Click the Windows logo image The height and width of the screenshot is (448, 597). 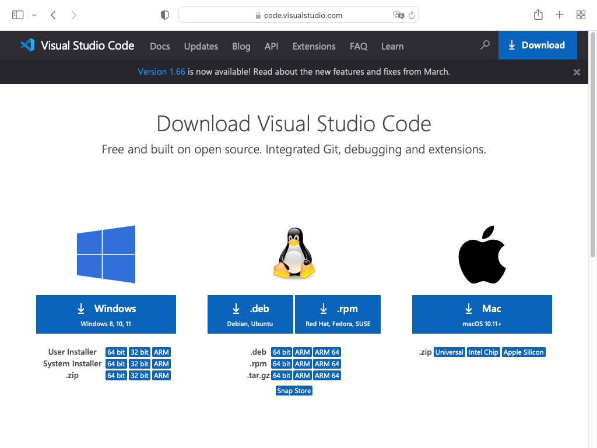(106, 254)
